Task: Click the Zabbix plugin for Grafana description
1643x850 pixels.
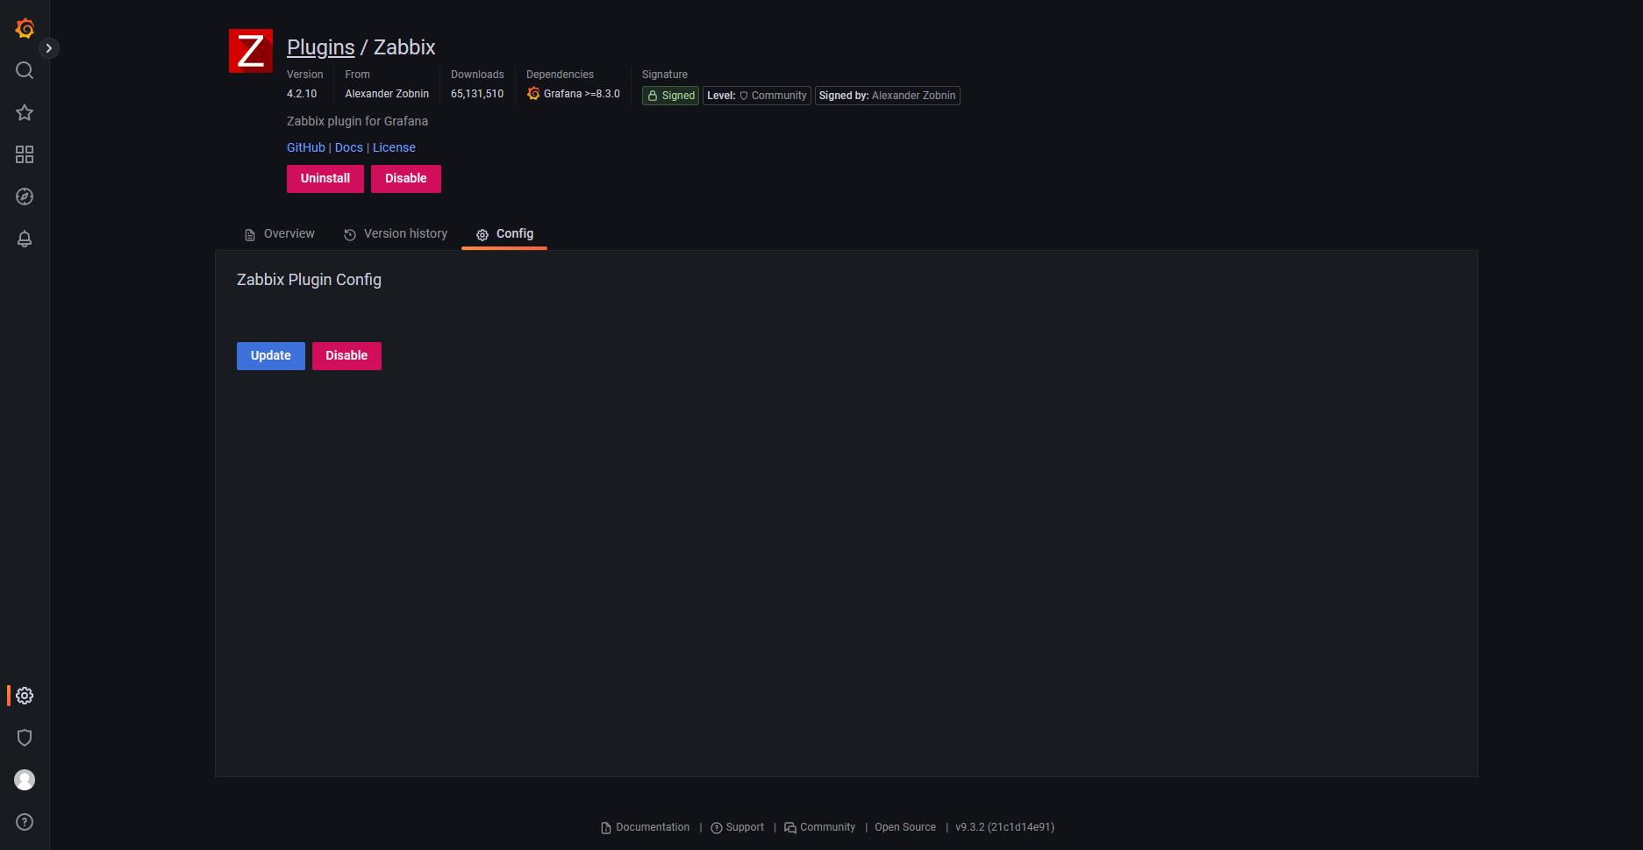Action: coord(357,121)
